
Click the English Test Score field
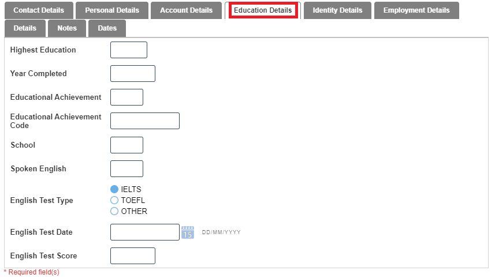coord(132,256)
